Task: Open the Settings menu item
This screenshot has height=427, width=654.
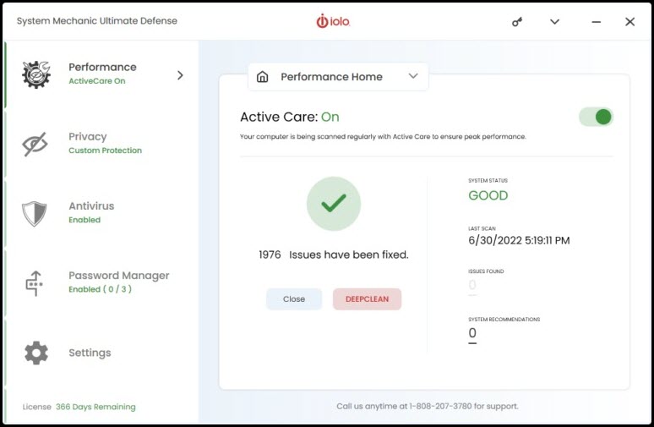Action: [x=100, y=353]
